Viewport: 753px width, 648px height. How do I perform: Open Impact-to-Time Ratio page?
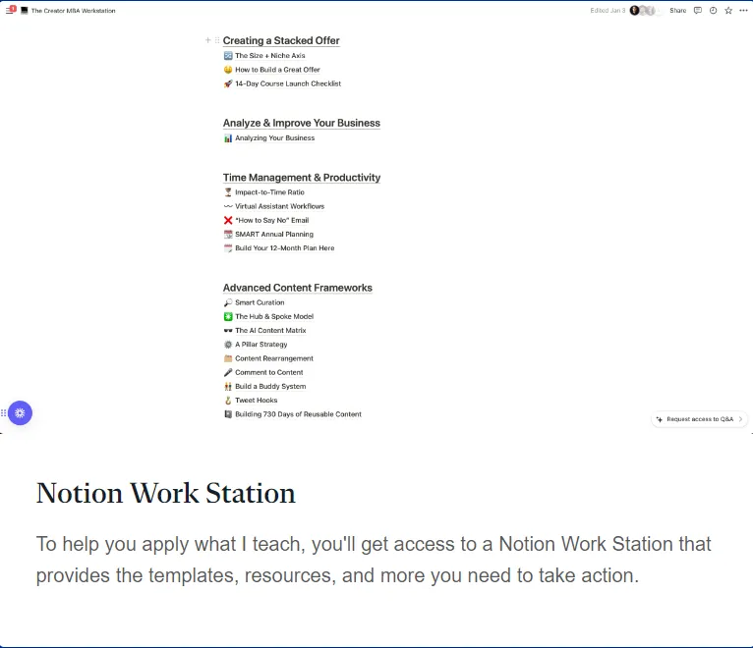pyautogui.click(x=270, y=192)
